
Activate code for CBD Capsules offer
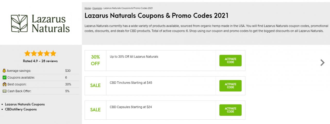coord(230,110)
